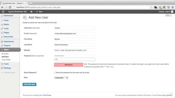
Task: Click the Last Name input field
Action: point(75,45)
